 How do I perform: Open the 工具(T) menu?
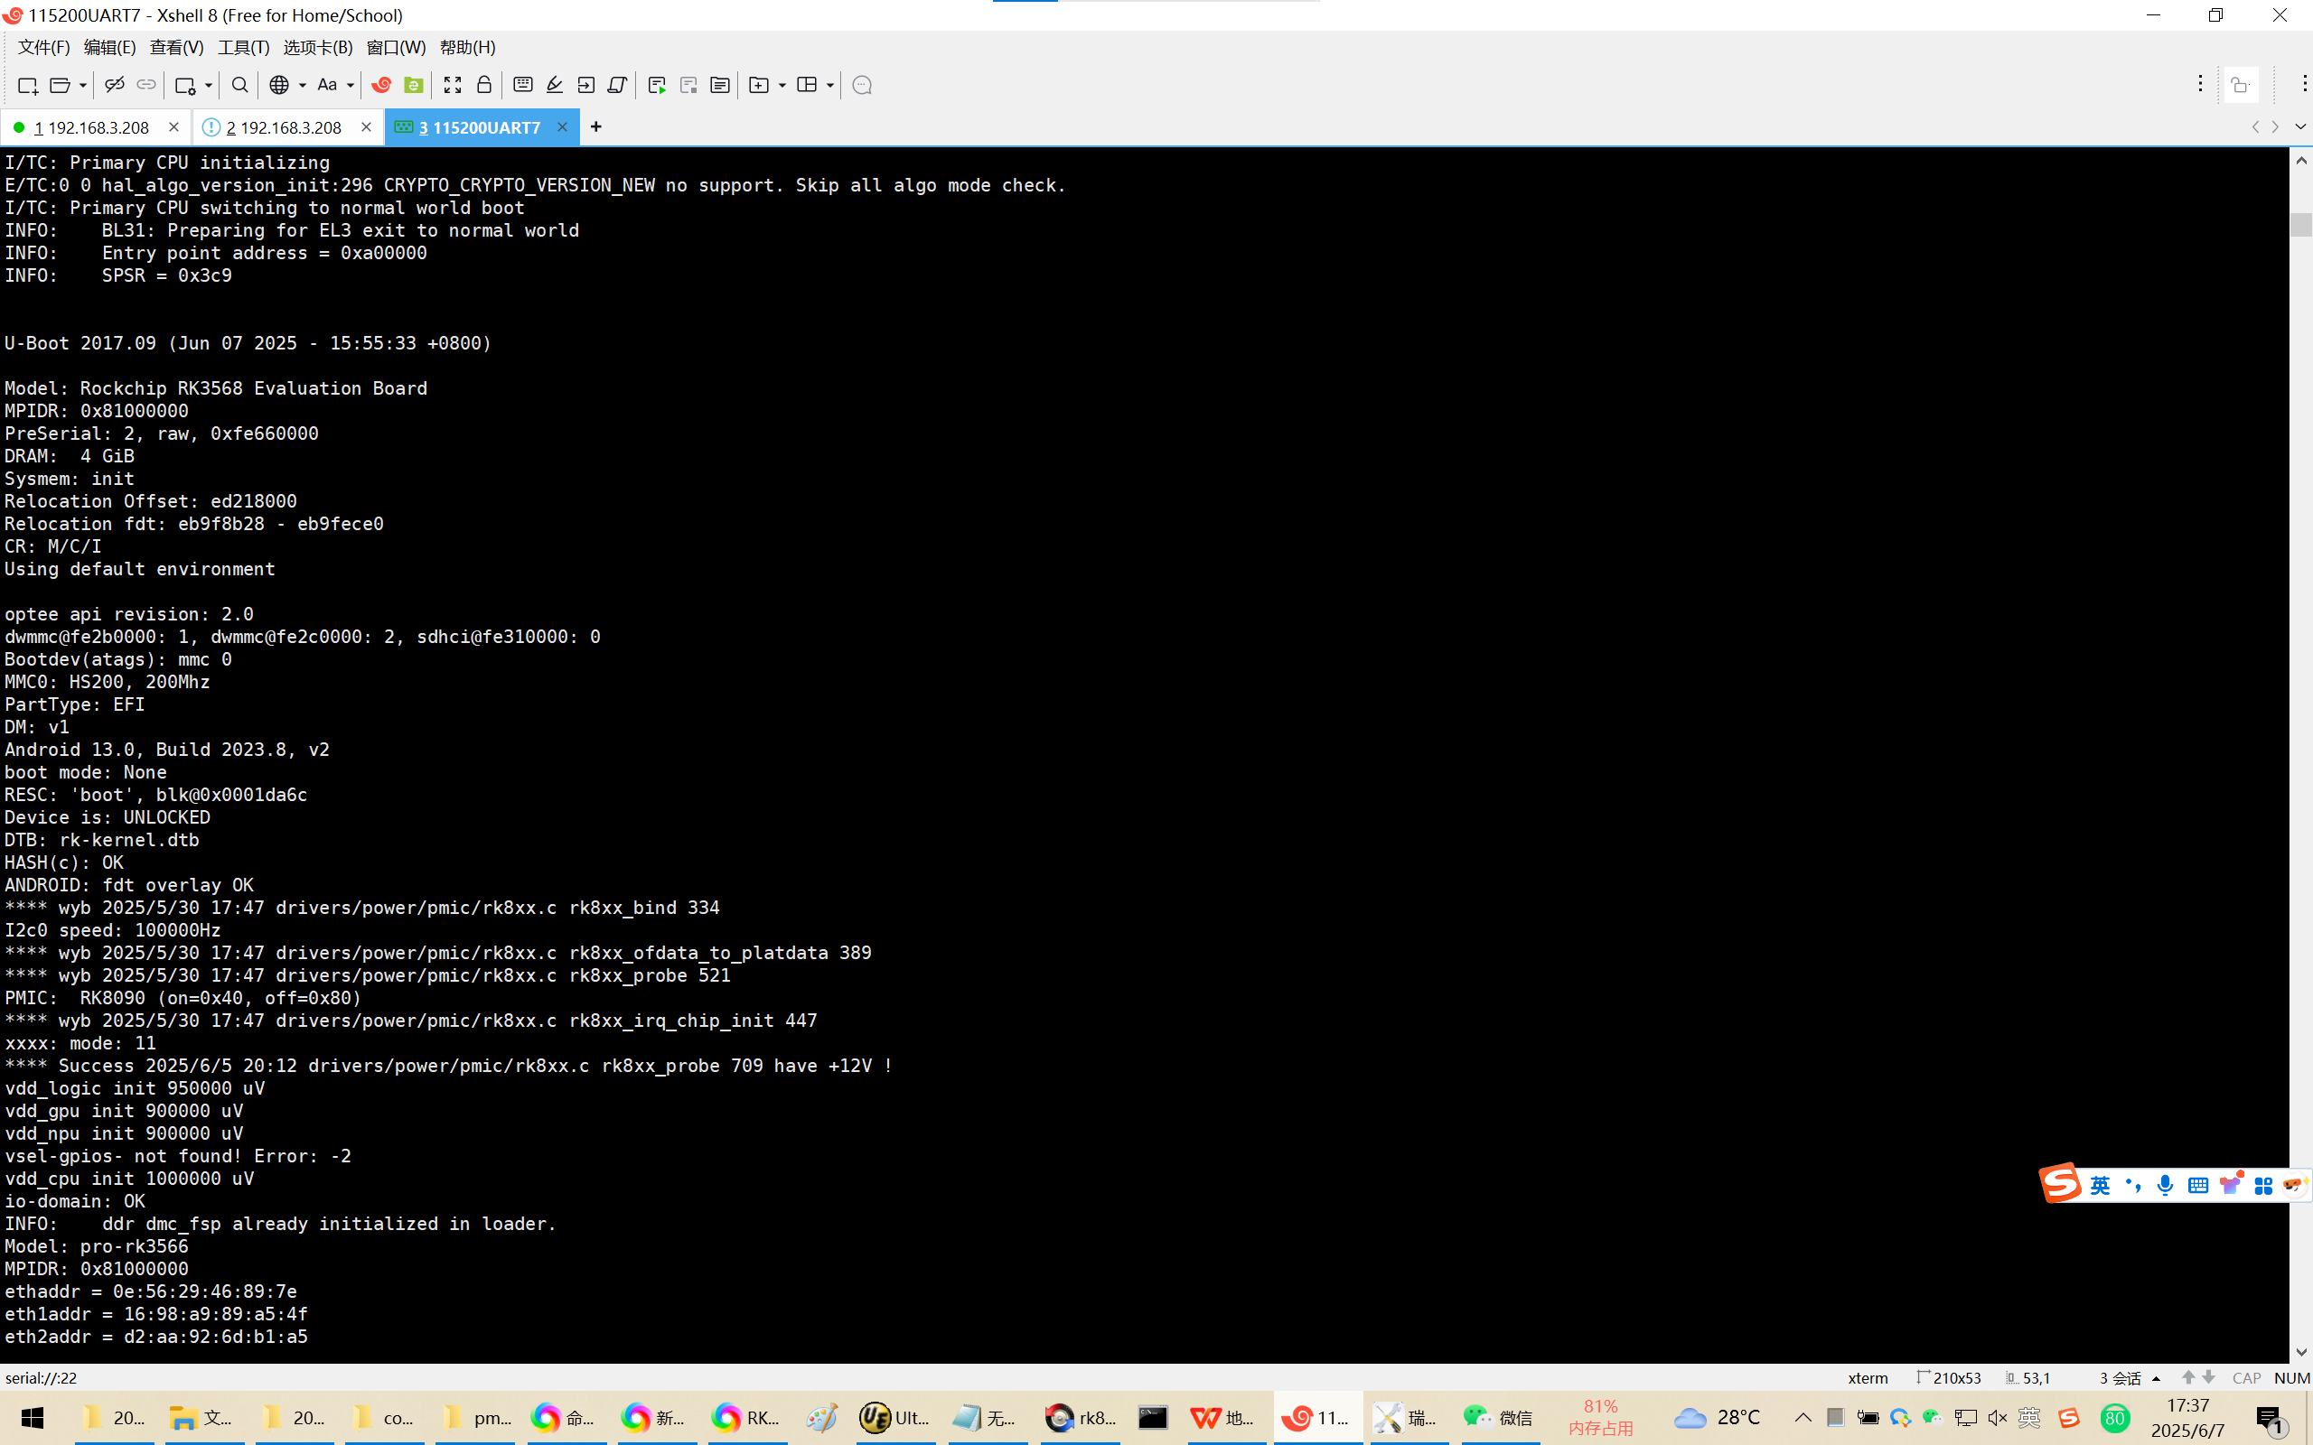tap(243, 47)
